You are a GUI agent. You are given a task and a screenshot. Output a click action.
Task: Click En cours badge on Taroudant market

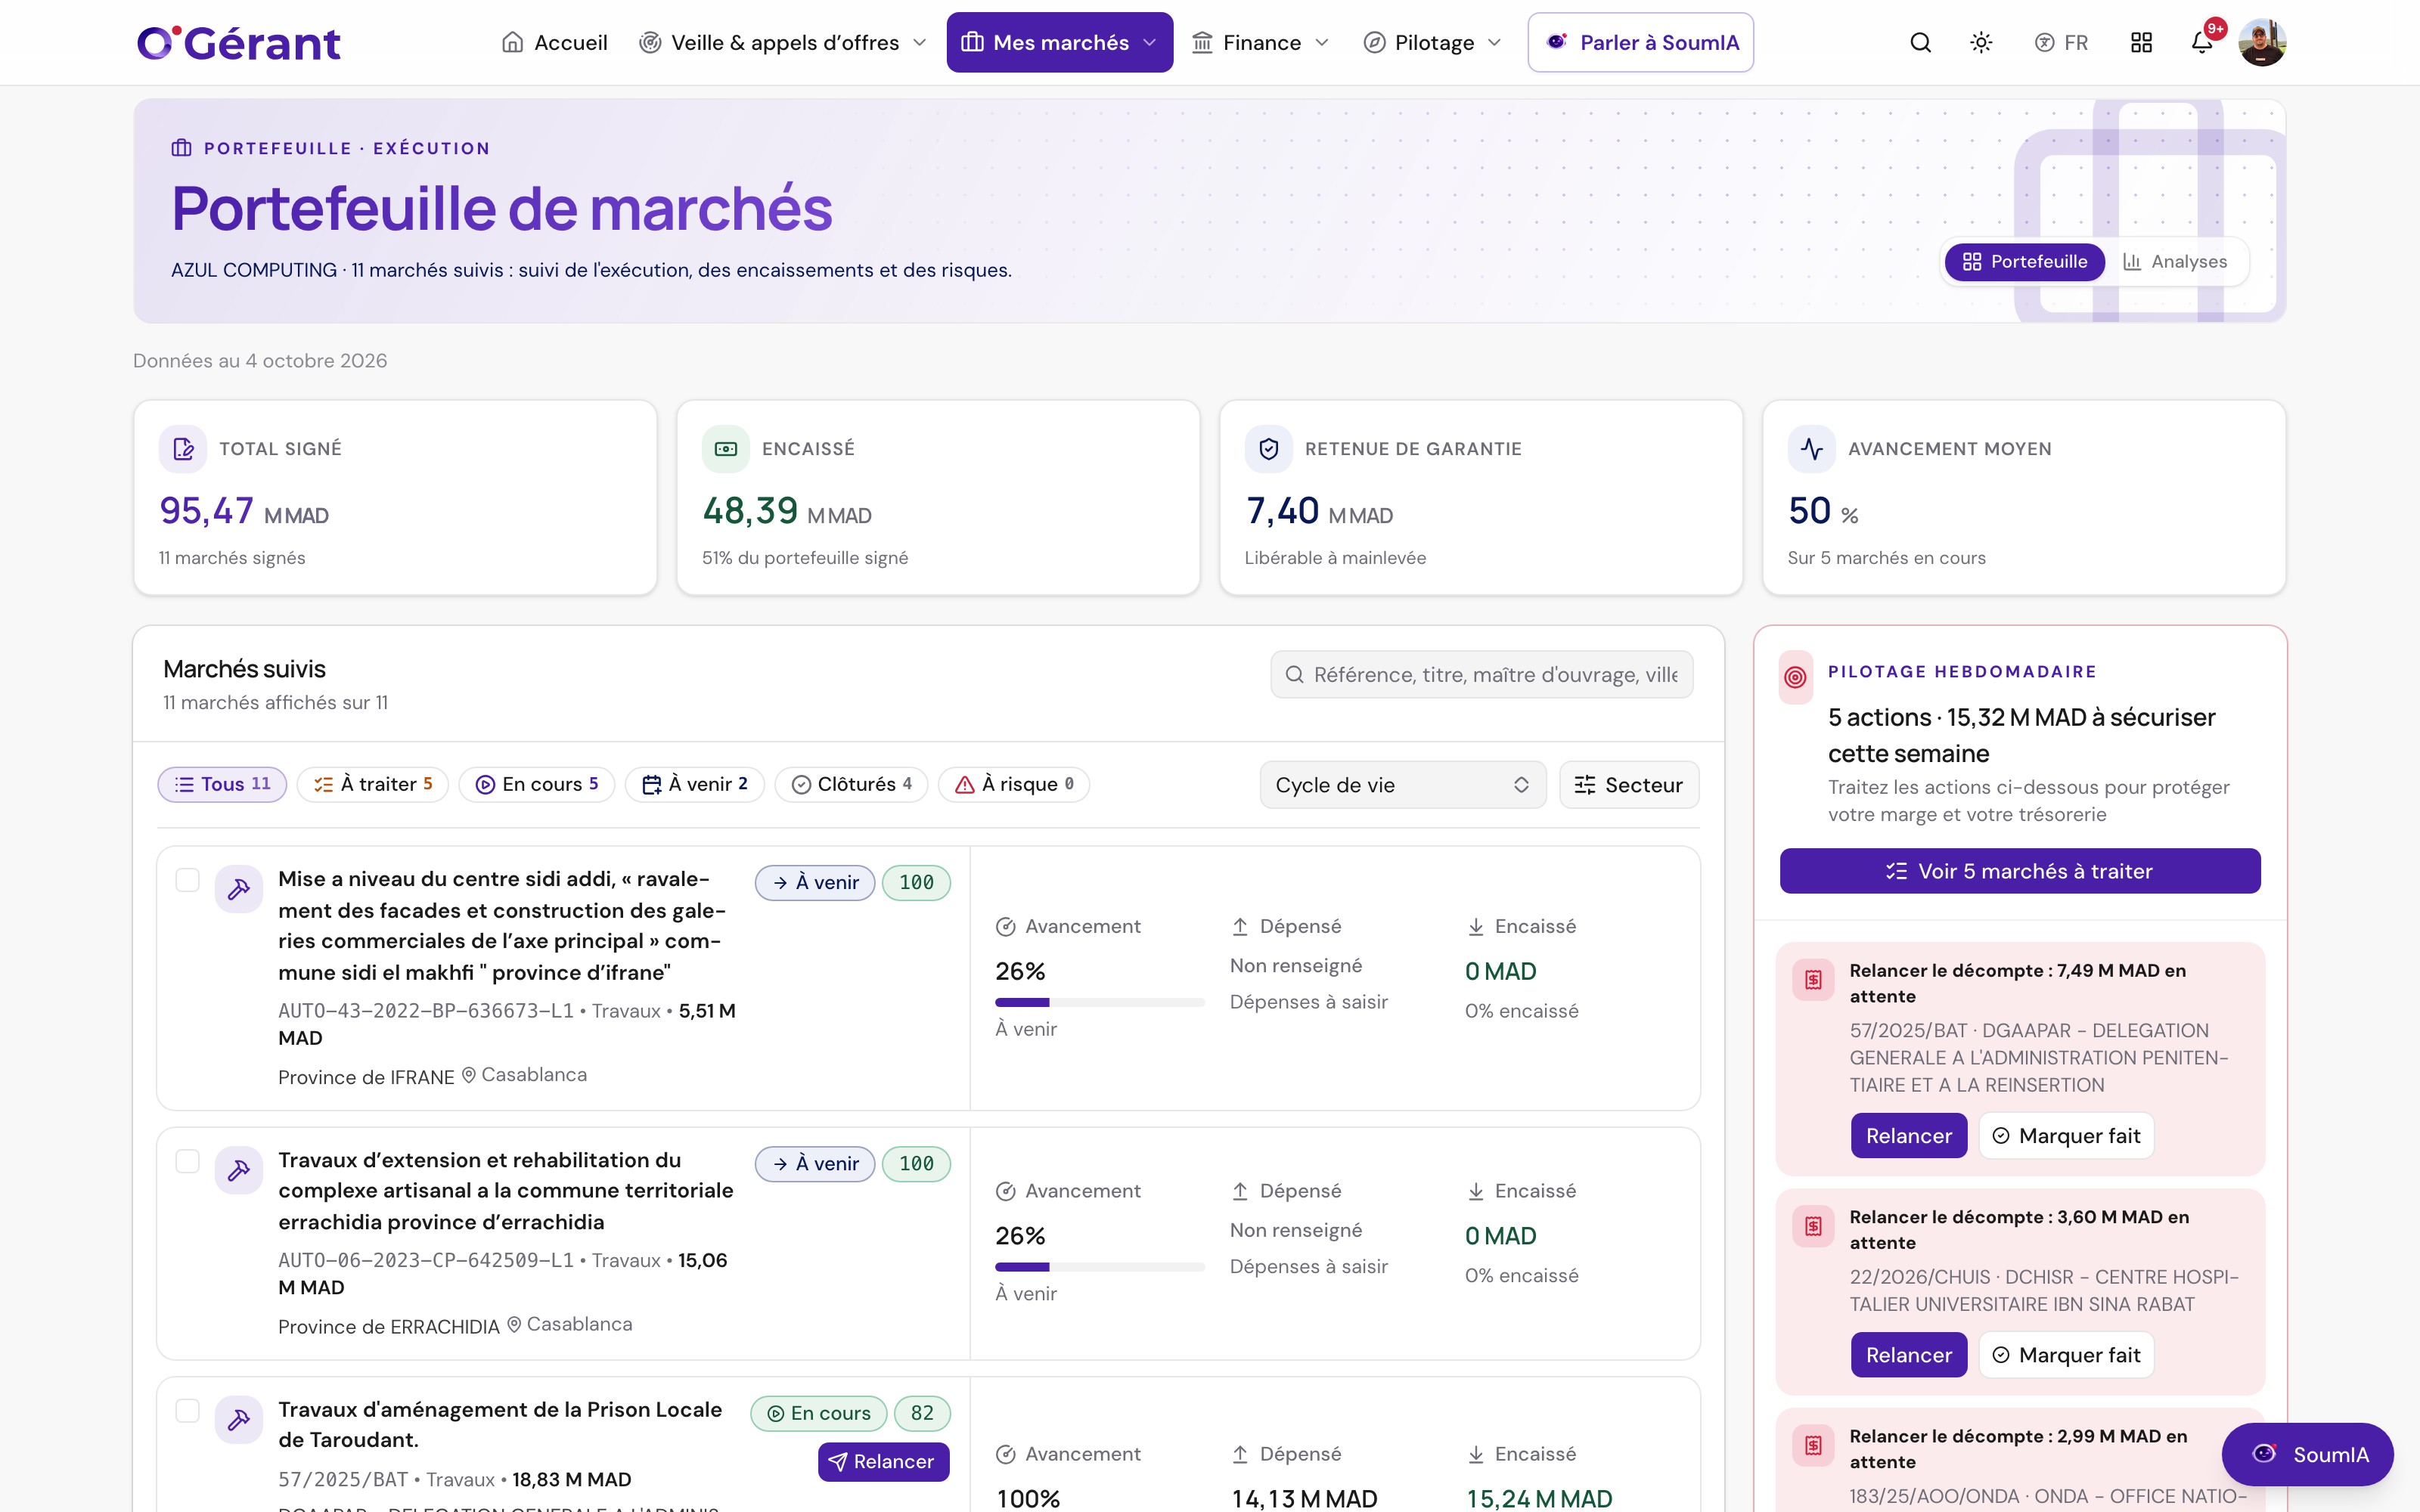[818, 1413]
